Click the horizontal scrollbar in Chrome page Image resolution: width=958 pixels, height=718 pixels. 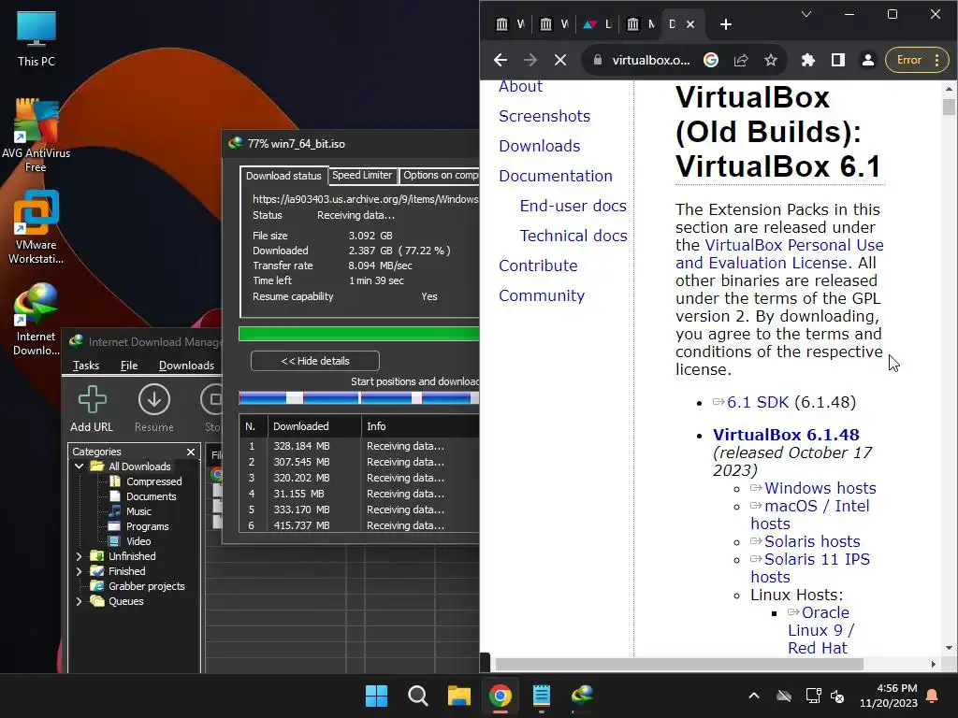679,664
